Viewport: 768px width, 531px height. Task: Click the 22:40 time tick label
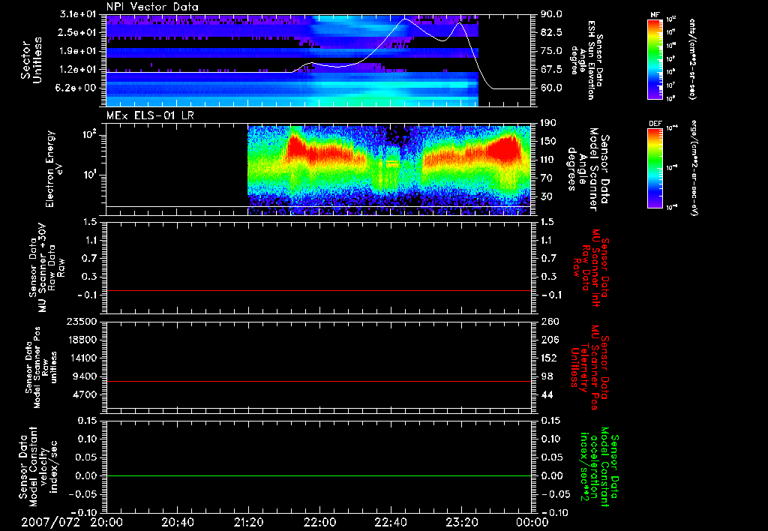click(x=391, y=522)
